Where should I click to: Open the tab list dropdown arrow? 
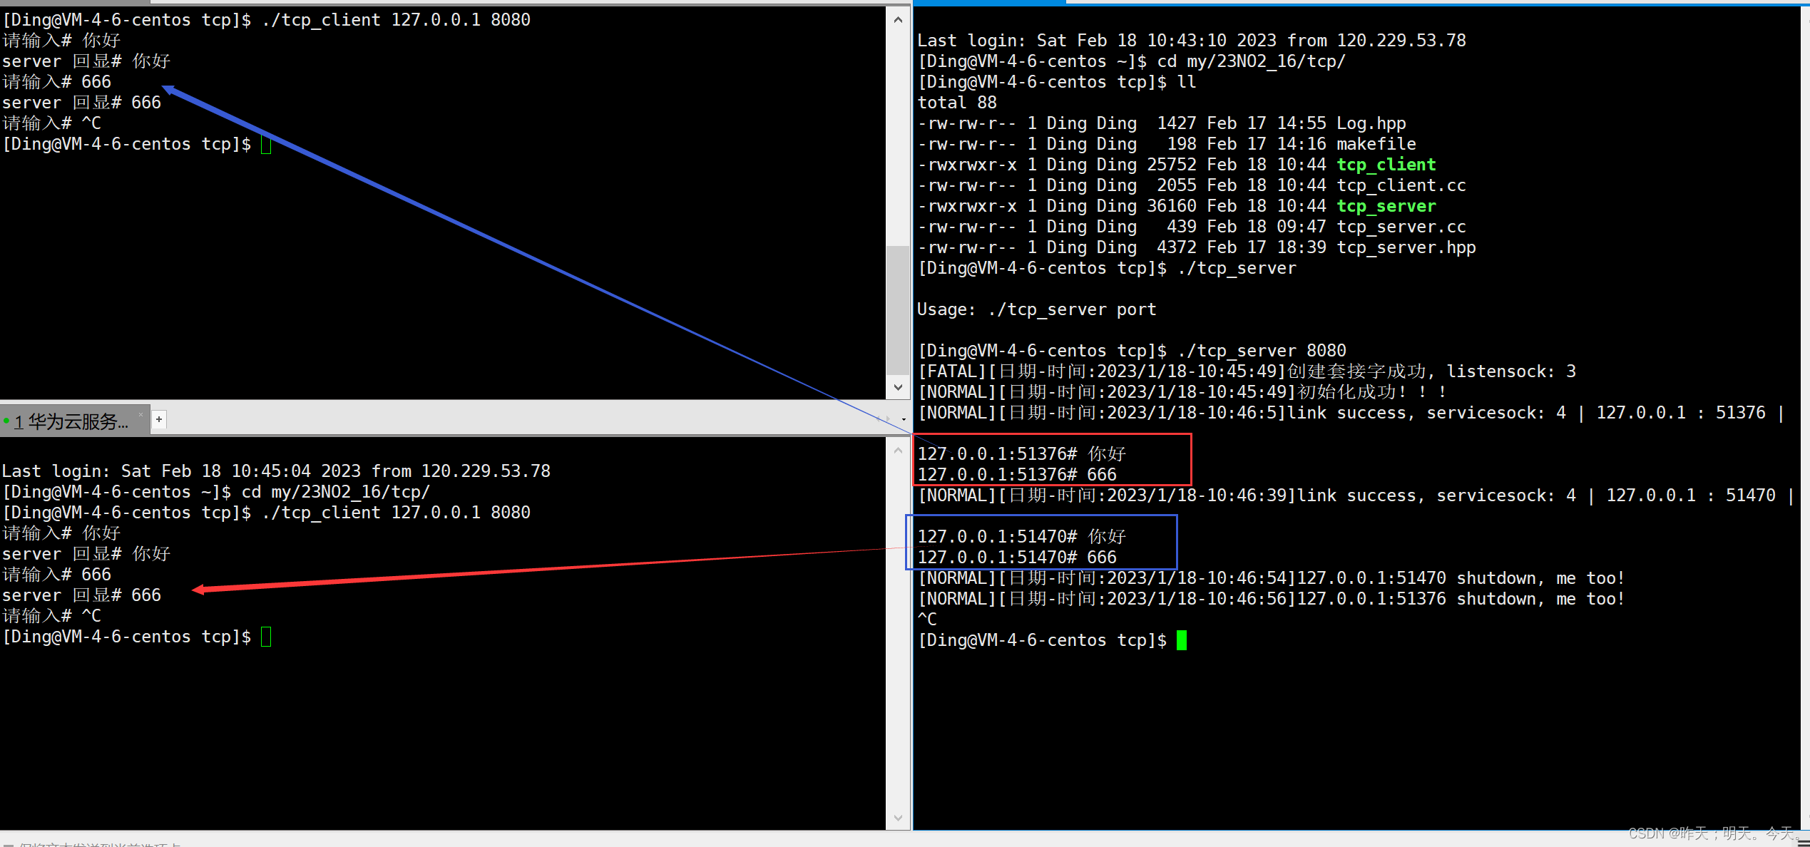pos(904,420)
